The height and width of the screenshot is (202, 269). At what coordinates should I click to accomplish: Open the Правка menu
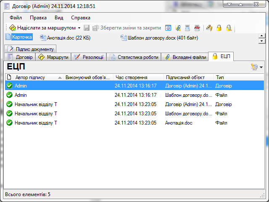coord(38,18)
